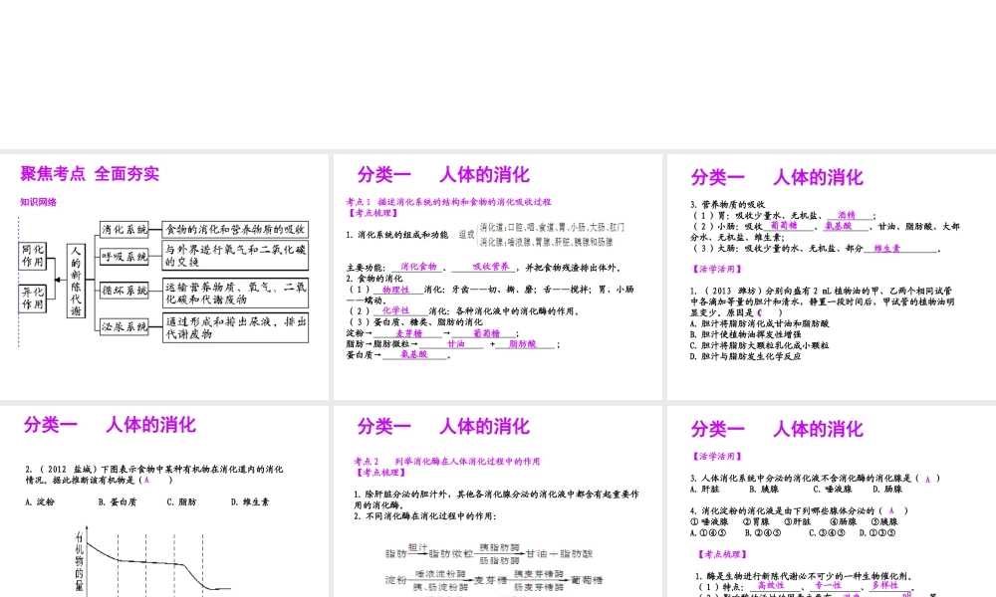The width and height of the screenshot is (996, 597).
Task: Select the 消化系统 box in the diagram
Action: click(124, 229)
